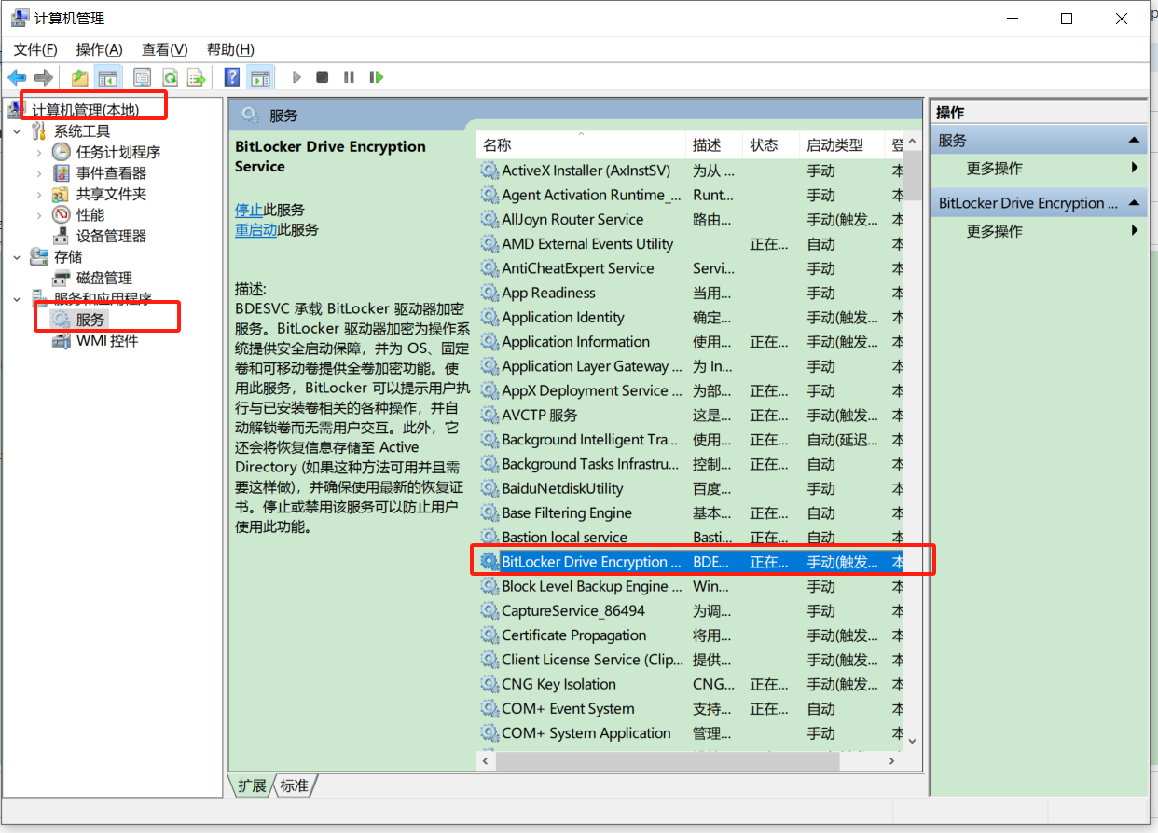
Task: Select 设备管理器 in the tree
Action: (111, 236)
